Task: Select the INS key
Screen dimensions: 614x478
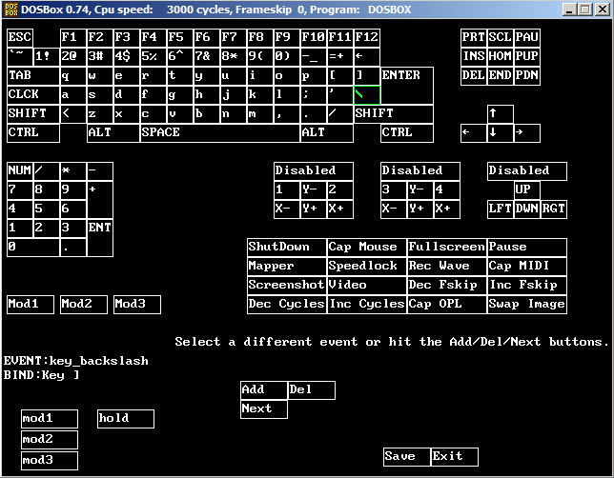Action: [474, 56]
